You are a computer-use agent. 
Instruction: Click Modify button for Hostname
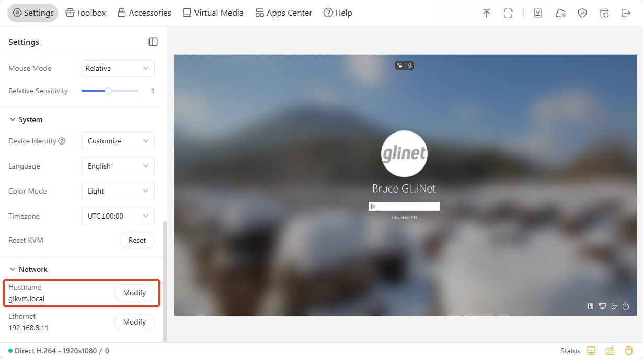click(x=134, y=293)
